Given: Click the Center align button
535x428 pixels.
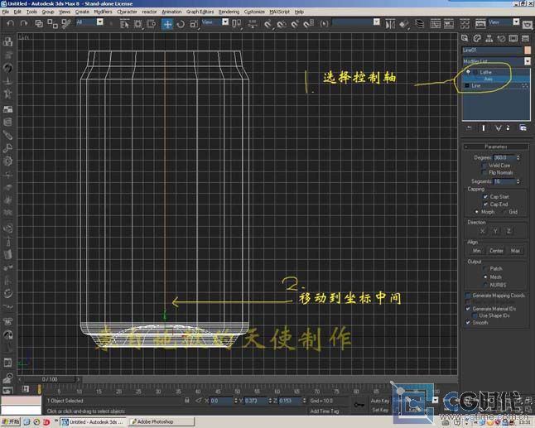Looking at the screenshot, I should [496, 251].
